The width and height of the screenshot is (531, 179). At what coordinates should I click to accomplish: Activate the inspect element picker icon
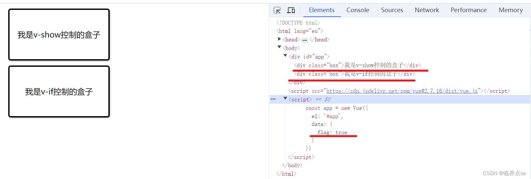coord(277,10)
